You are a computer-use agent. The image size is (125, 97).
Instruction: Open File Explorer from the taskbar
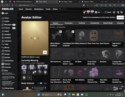coord(73,95)
